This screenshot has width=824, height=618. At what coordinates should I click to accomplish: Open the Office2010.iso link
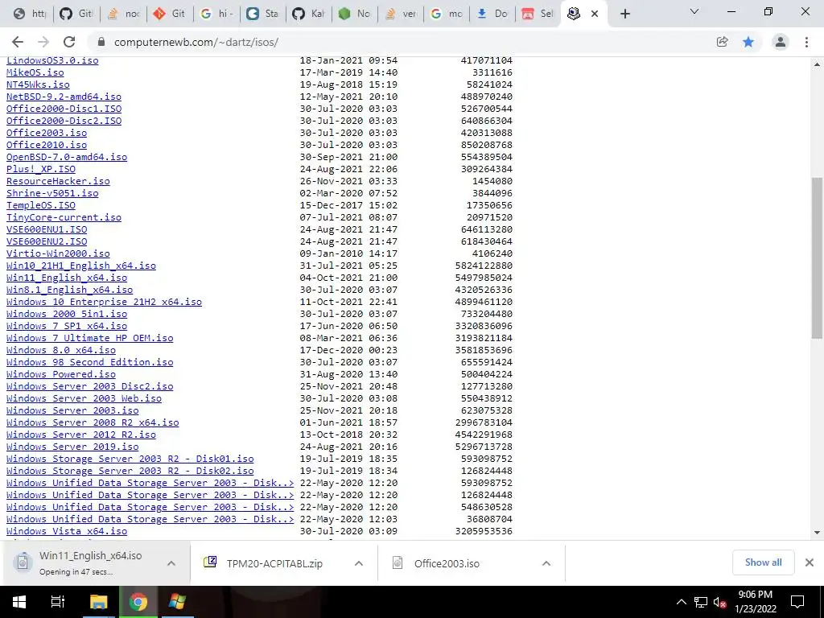[47, 145]
